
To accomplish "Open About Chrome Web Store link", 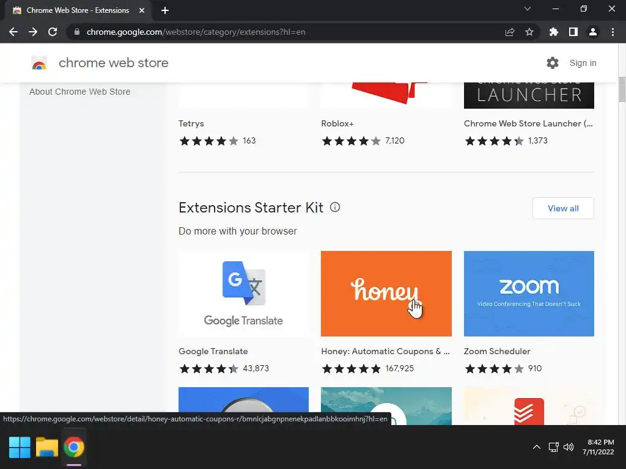I will (80, 92).
